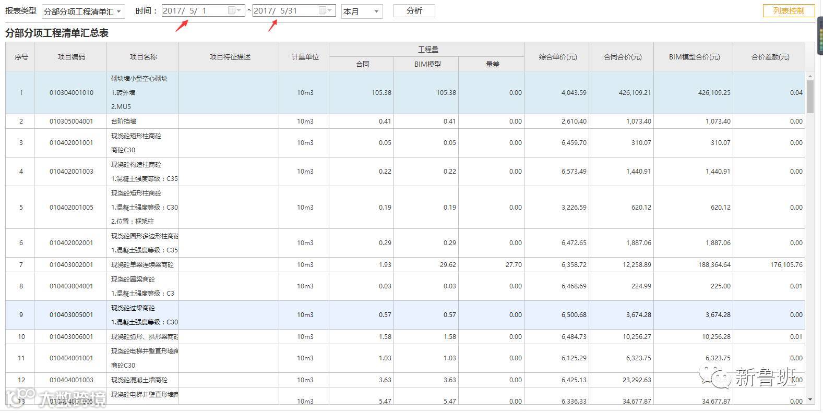Select the 现浇砼混凝土墙商砼 name cell

pos(143,380)
